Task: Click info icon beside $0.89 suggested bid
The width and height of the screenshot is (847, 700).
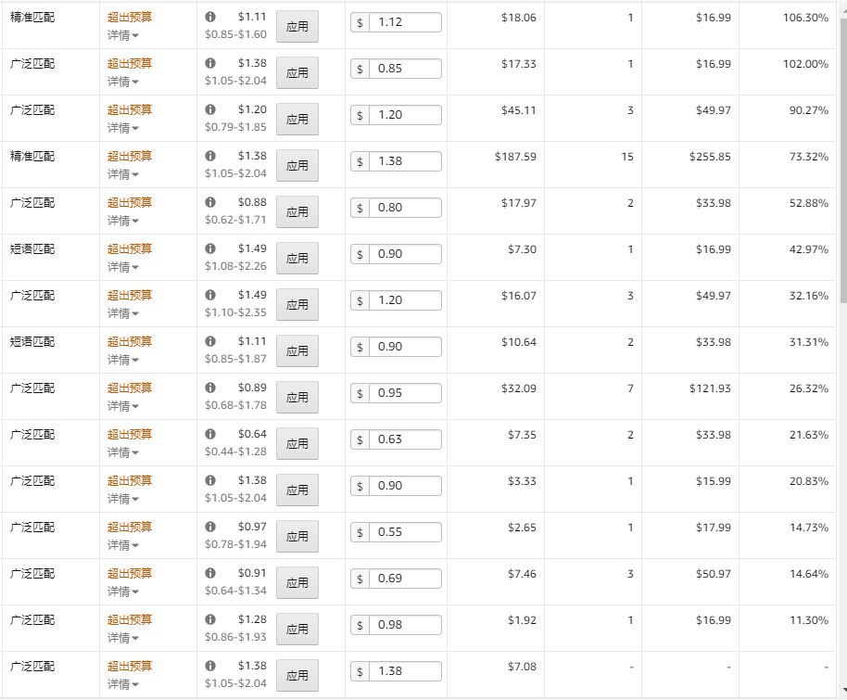Action: 210,388
